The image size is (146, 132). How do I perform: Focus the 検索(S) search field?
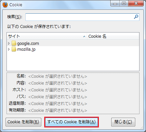pyautogui.click(x=82, y=17)
